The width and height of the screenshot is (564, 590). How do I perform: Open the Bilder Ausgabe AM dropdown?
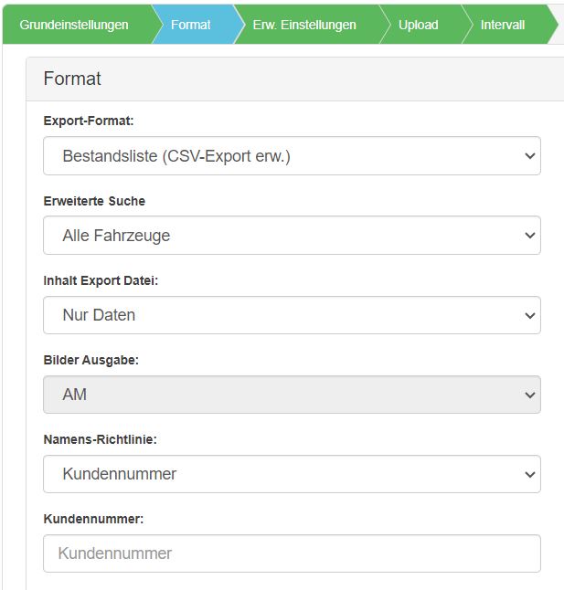(292, 395)
